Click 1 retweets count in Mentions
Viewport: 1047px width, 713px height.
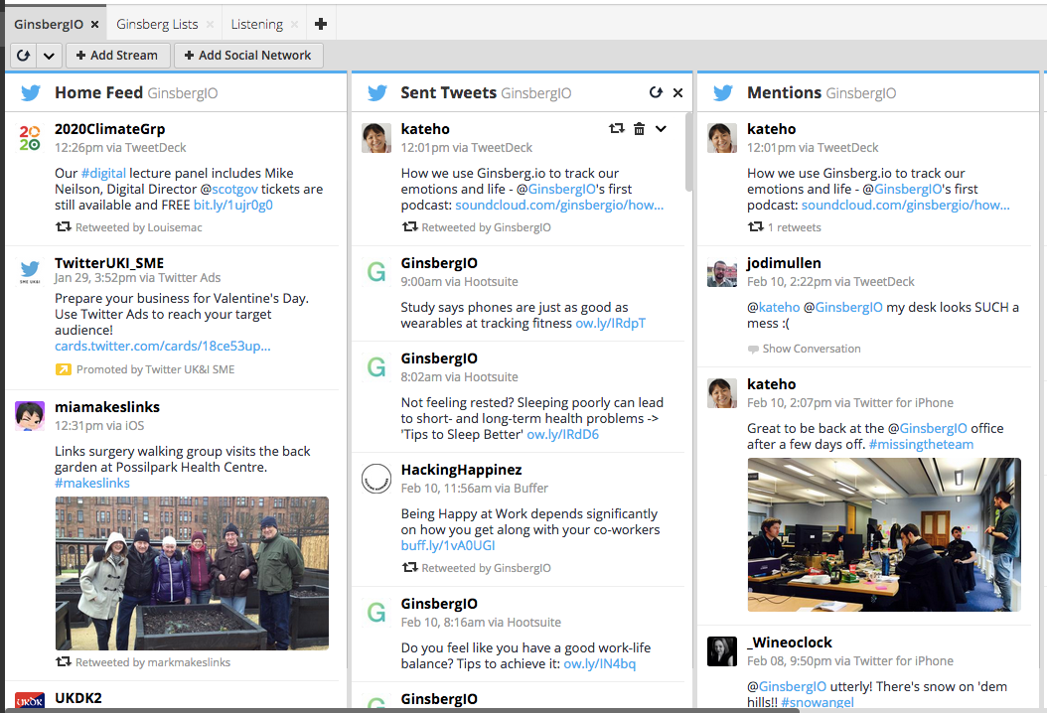click(795, 227)
